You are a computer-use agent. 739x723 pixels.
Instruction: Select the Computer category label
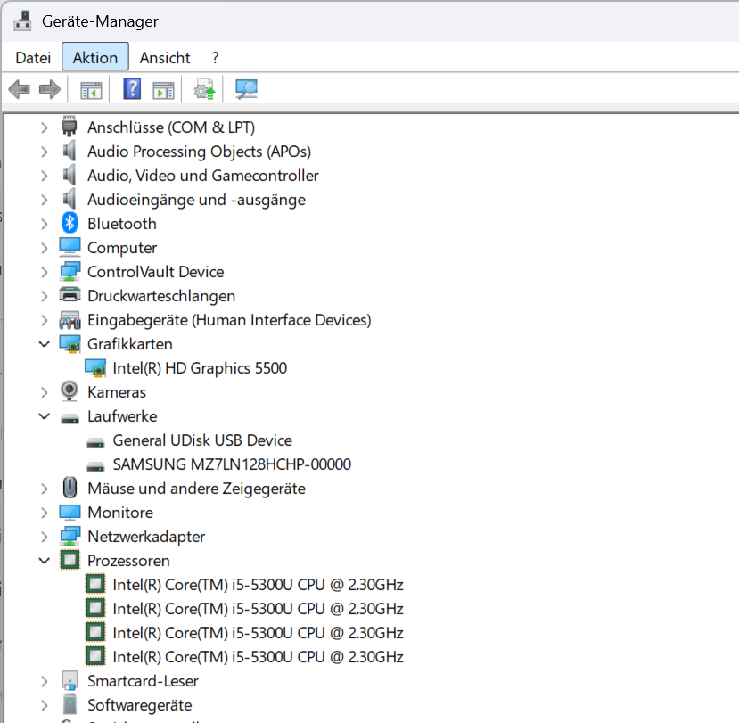pyautogui.click(x=122, y=248)
